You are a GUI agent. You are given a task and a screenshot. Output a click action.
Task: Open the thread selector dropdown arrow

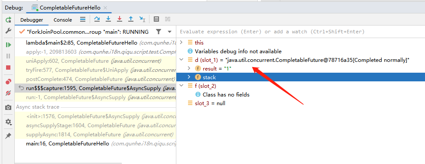(170, 32)
